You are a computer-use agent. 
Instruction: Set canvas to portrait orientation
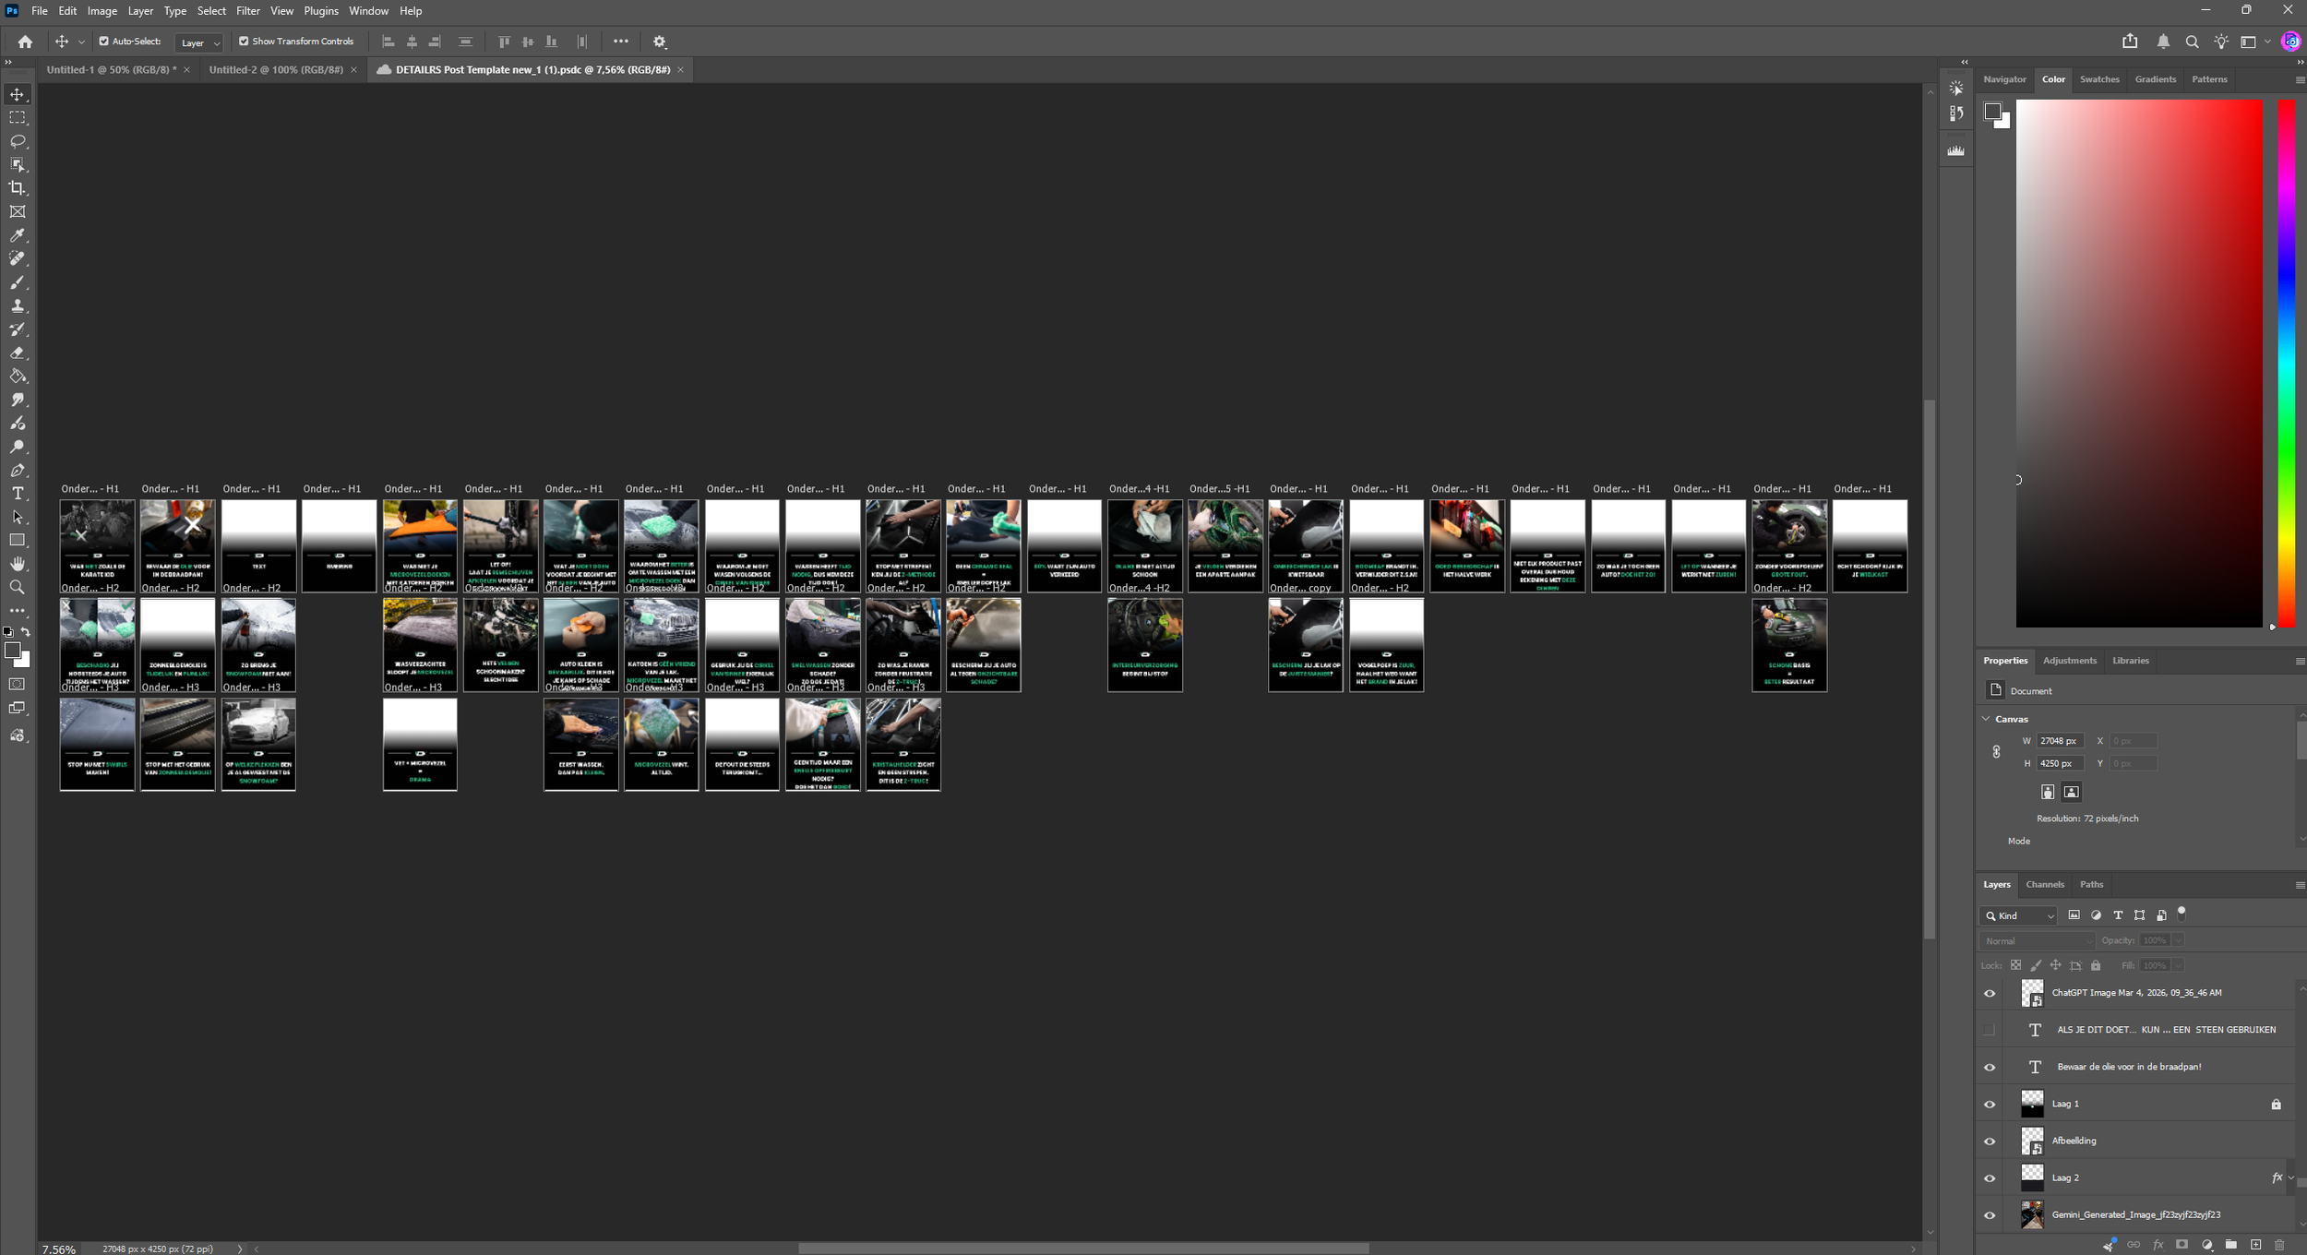click(2048, 793)
